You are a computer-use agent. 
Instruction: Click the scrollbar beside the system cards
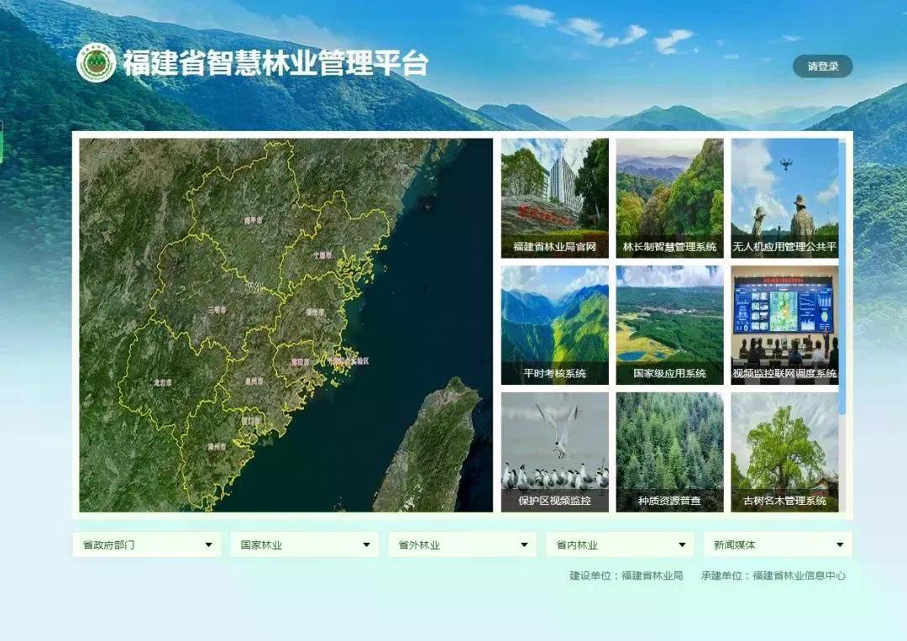click(842, 278)
